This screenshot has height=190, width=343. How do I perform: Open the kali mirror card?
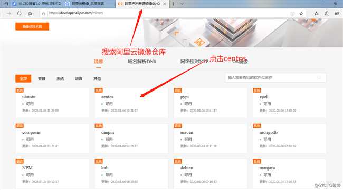tap(131, 174)
